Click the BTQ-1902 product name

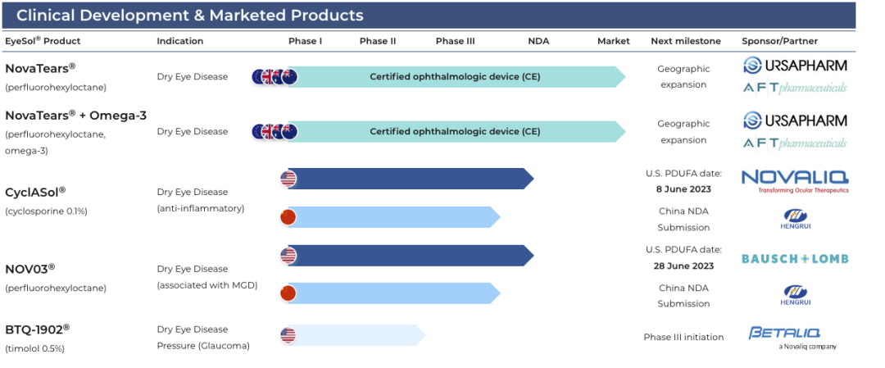(x=37, y=329)
